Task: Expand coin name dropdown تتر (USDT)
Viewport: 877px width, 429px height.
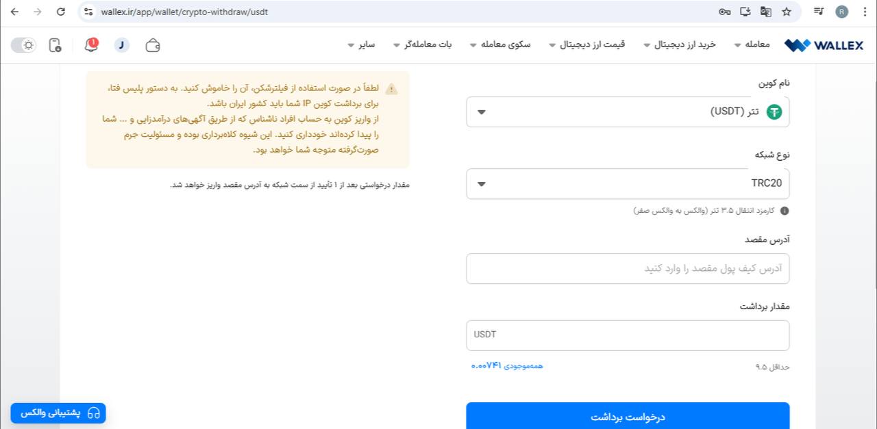Action: pos(628,112)
